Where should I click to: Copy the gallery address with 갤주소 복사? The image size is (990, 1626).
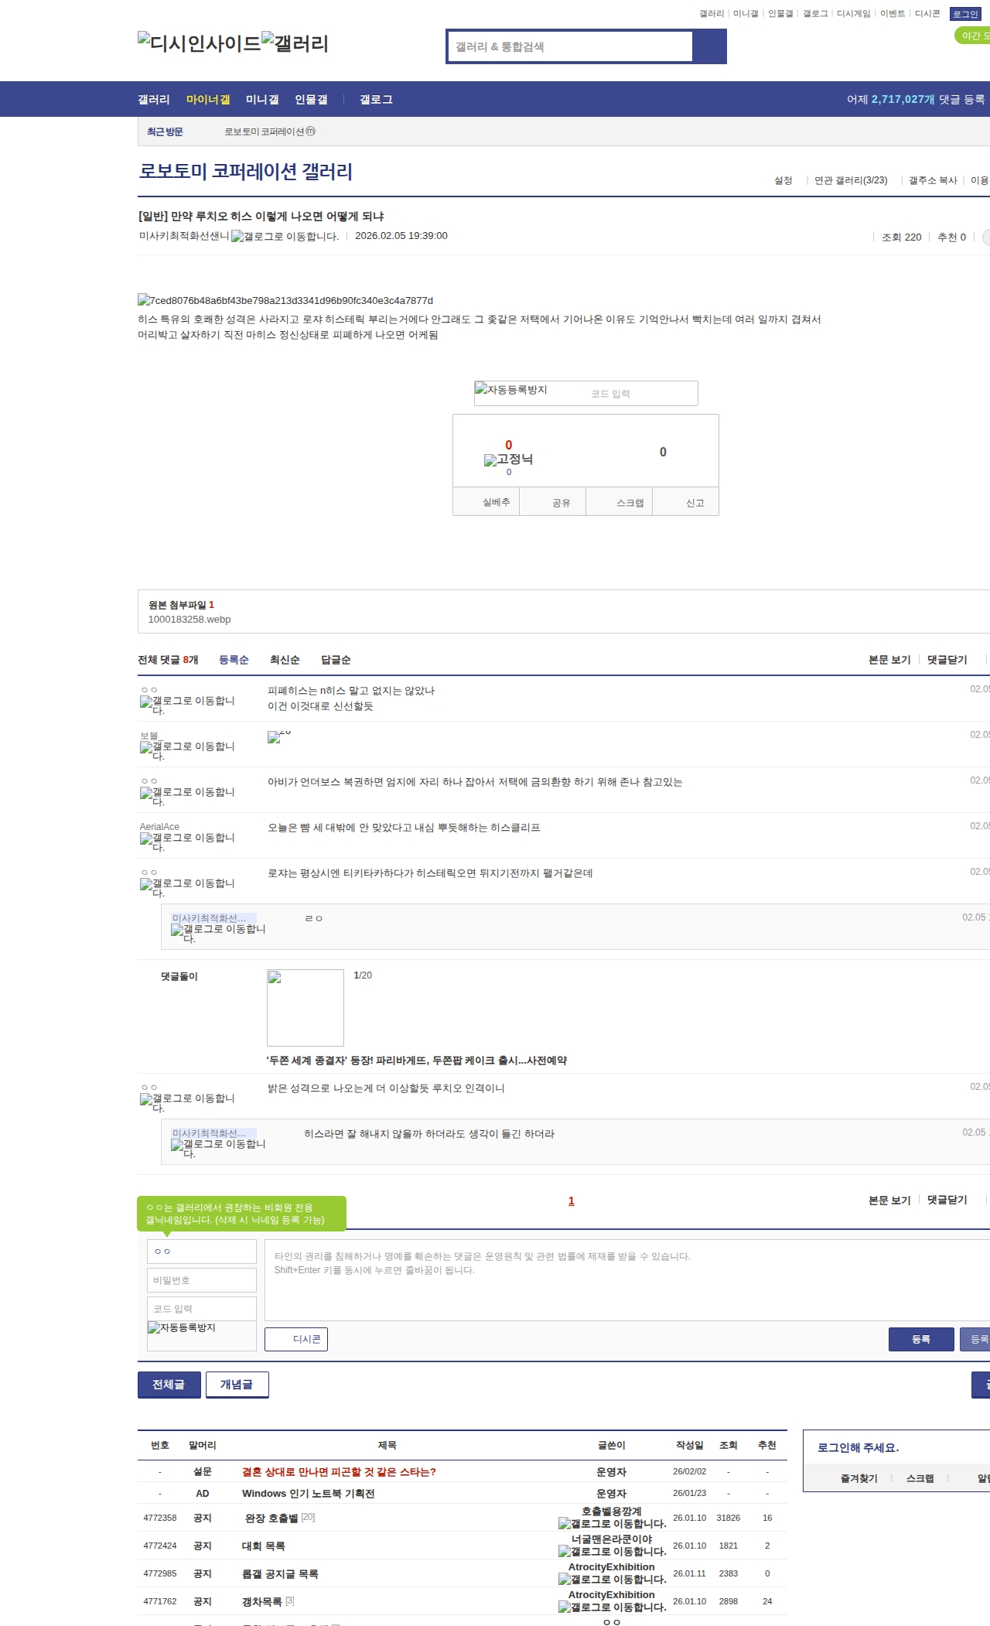[933, 180]
